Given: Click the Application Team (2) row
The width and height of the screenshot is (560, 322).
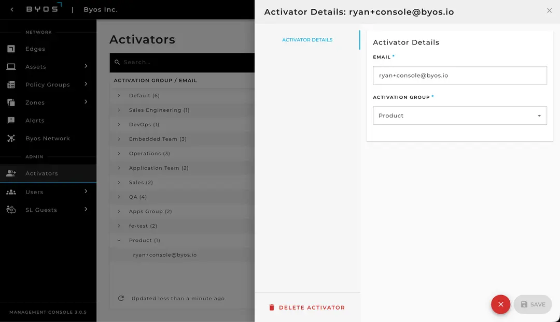Looking at the screenshot, I should coord(182,168).
